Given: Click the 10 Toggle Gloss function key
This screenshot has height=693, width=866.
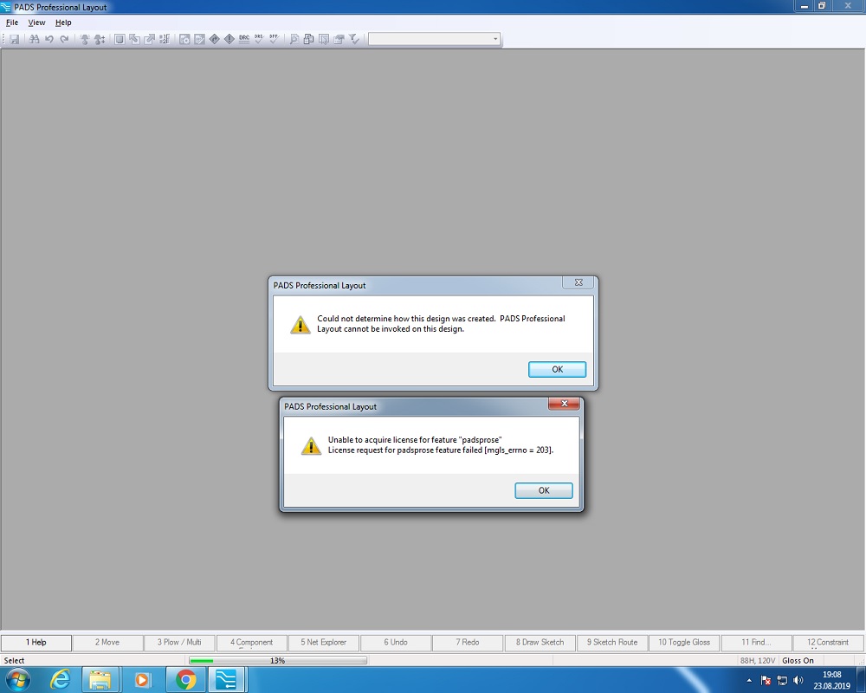Looking at the screenshot, I should click(x=683, y=643).
